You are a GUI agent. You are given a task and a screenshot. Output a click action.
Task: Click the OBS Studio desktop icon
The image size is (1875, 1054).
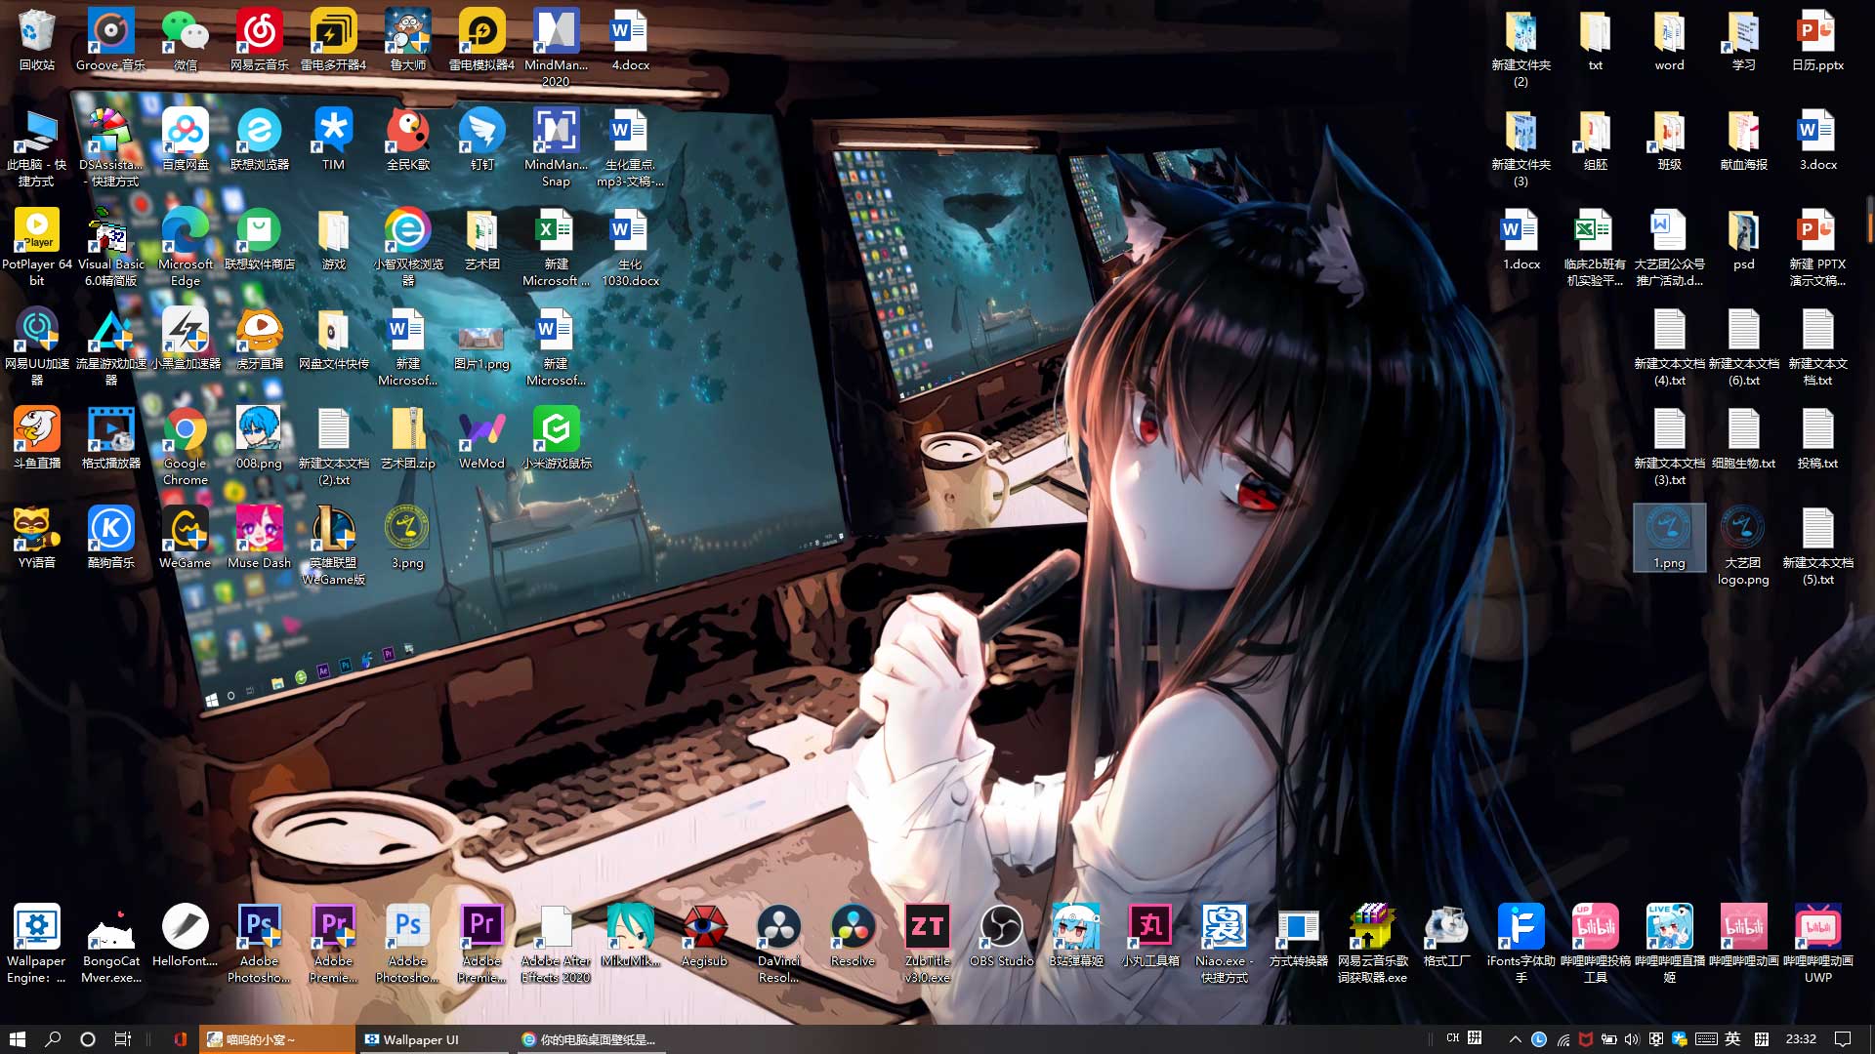click(x=1001, y=937)
